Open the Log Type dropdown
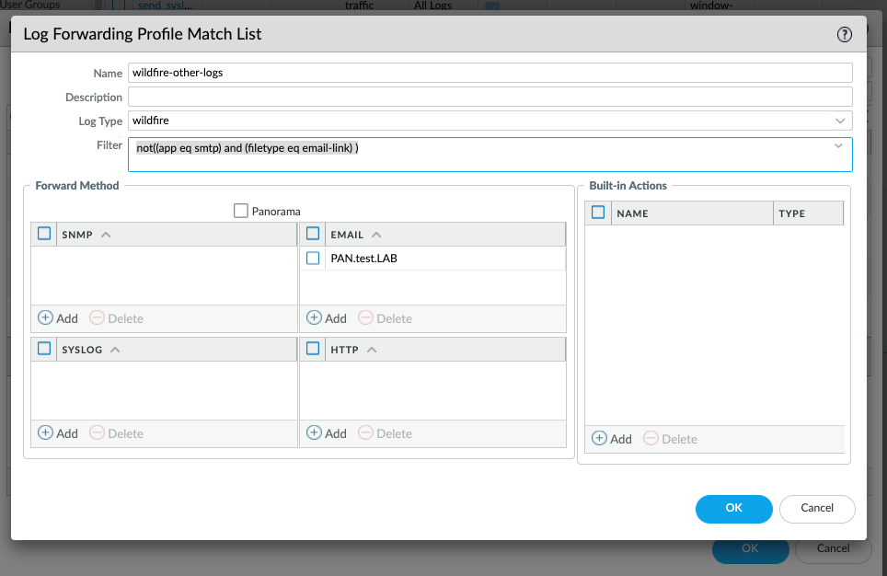Viewport: 887px width, 576px height. point(839,120)
